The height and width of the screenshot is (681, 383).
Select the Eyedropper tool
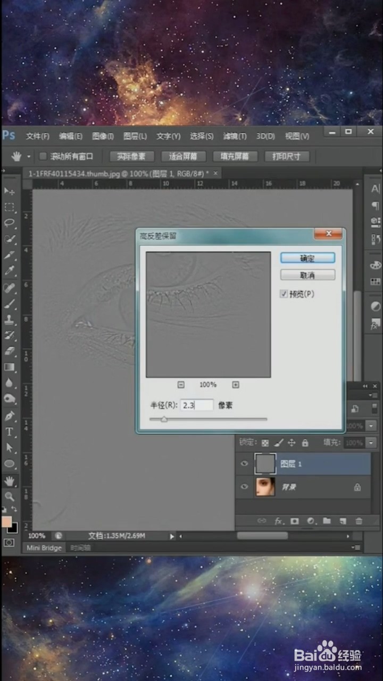pyautogui.click(x=10, y=271)
